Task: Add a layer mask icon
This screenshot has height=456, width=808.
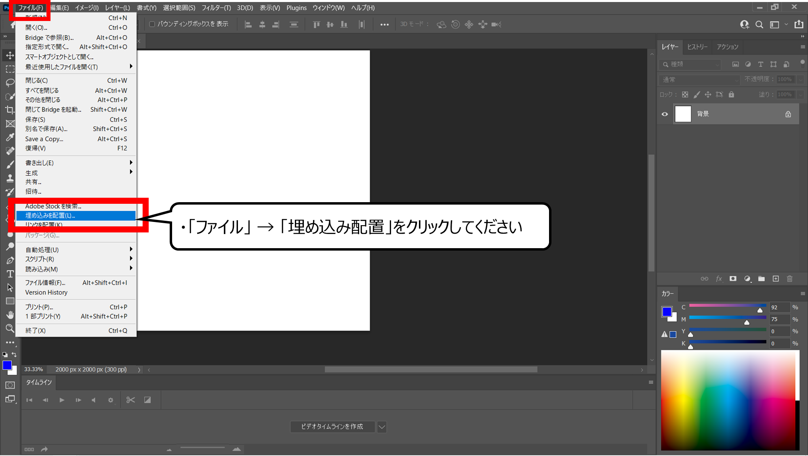Action: pyautogui.click(x=733, y=278)
